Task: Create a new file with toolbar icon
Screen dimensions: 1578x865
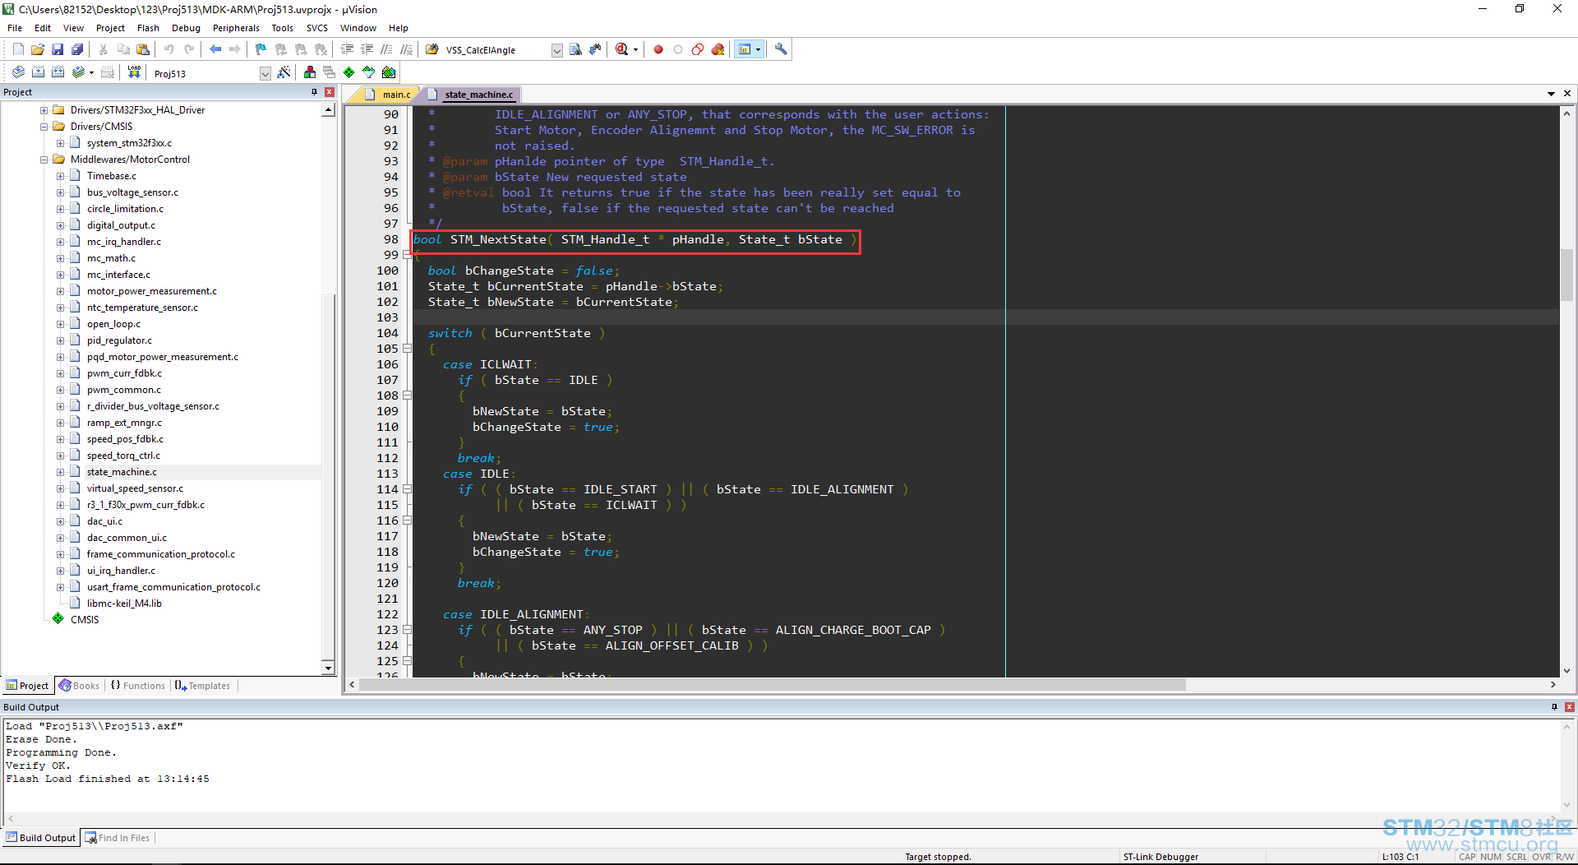Action: coord(18,49)
